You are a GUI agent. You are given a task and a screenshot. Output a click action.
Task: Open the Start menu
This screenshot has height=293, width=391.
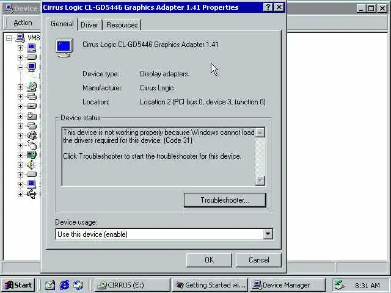click(x=18, y=285)
